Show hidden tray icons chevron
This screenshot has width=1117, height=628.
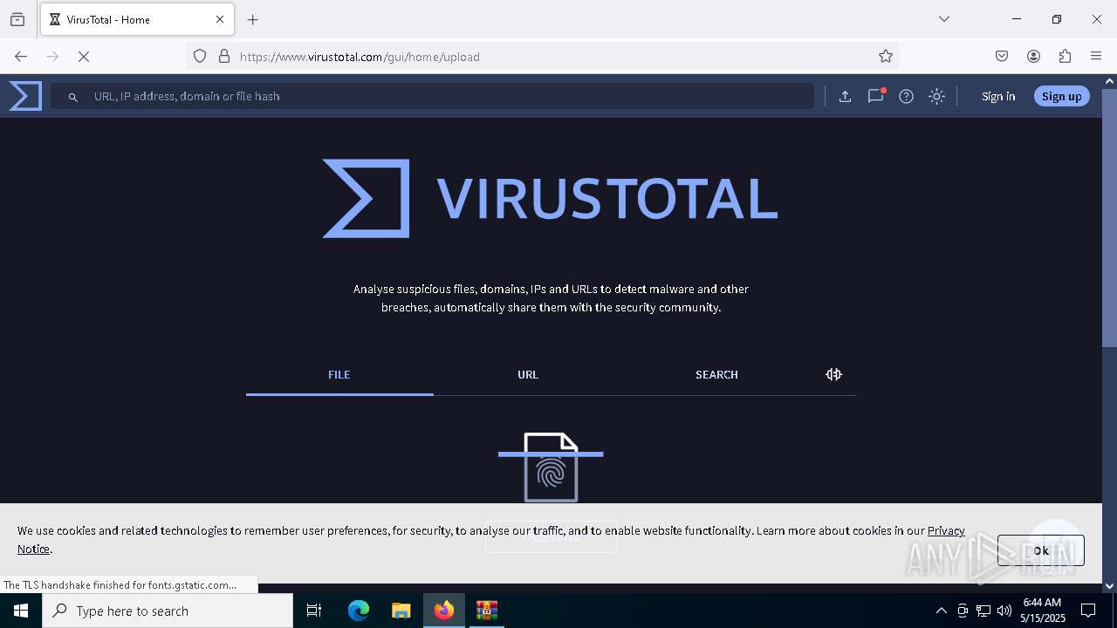(x=941, y=611)
